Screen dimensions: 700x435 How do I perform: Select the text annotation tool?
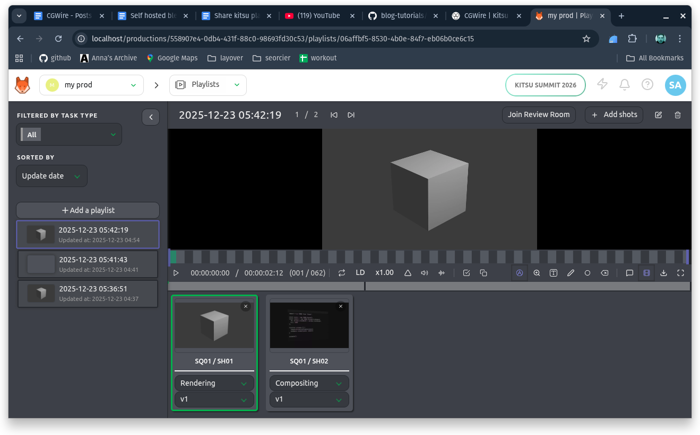coord(554,273)
